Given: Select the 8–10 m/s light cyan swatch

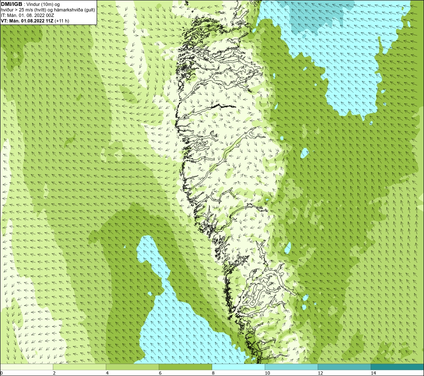Looking at the screenshot, I should pyautogui.click(x=238, y=367).
